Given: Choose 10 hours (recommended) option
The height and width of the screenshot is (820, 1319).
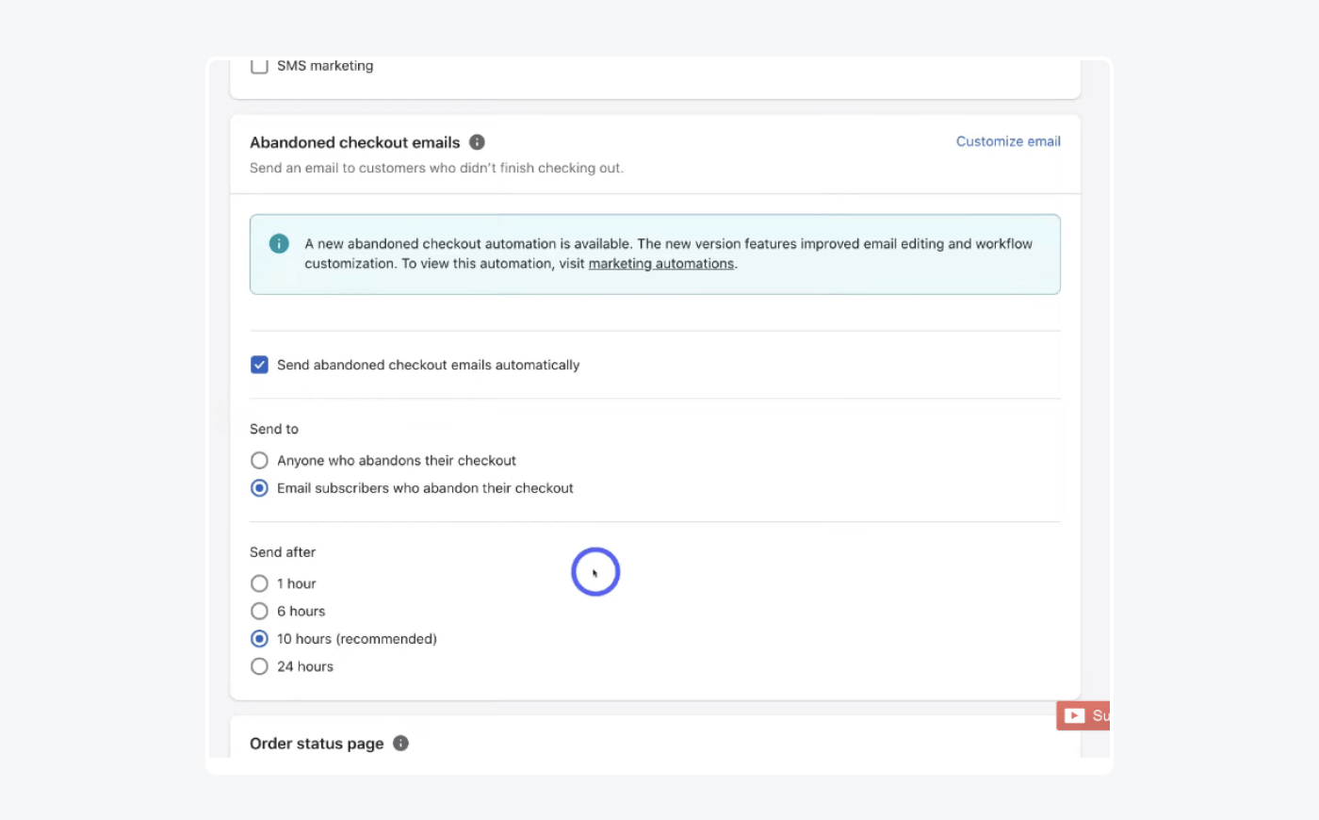Looking at the screenshot, I should tap(259, 639).
